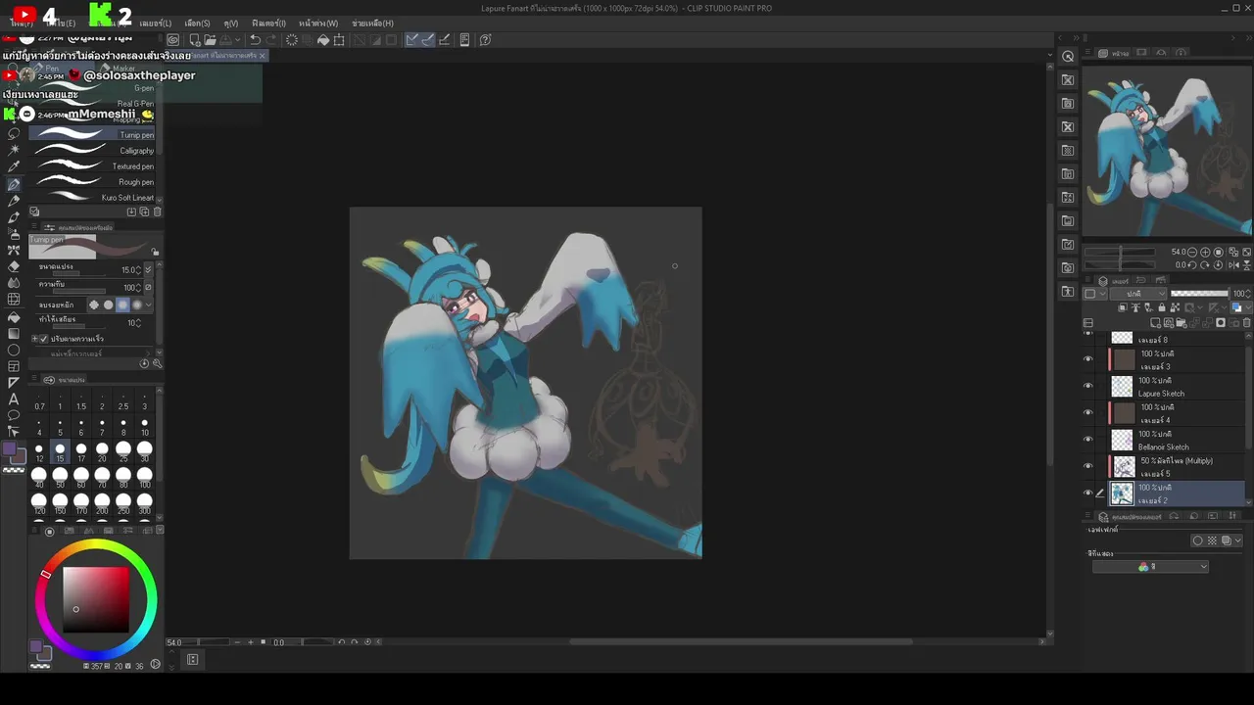Viewport: 1254px width, 705px height.
Task: Expand the anti-aliasing options dropdown
Action: coord(149,305)
